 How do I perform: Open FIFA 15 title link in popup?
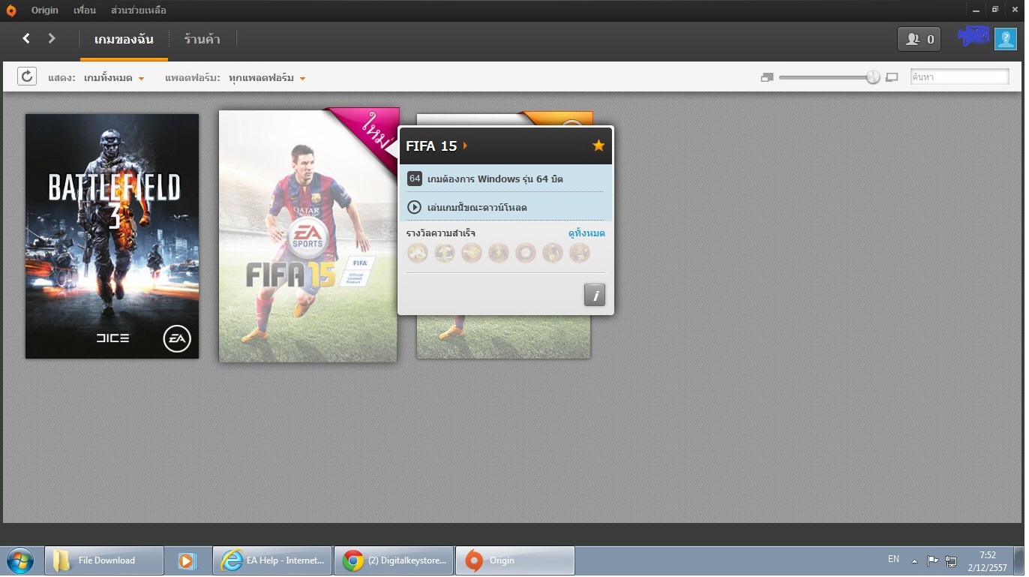436,146
